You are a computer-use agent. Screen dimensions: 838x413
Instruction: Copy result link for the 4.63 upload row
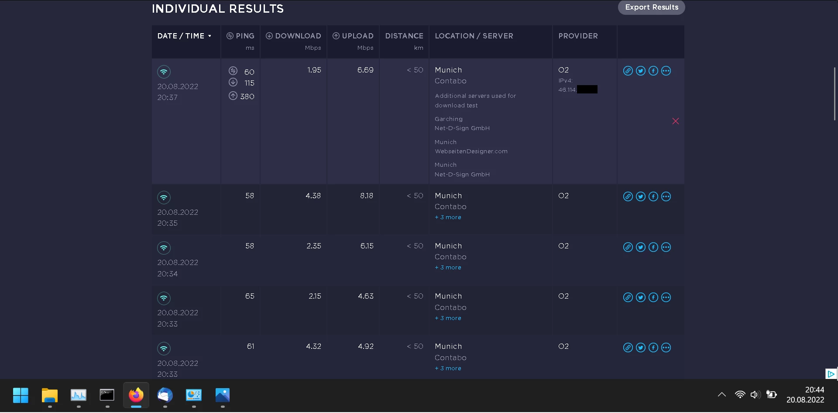[x=628, y=297]
